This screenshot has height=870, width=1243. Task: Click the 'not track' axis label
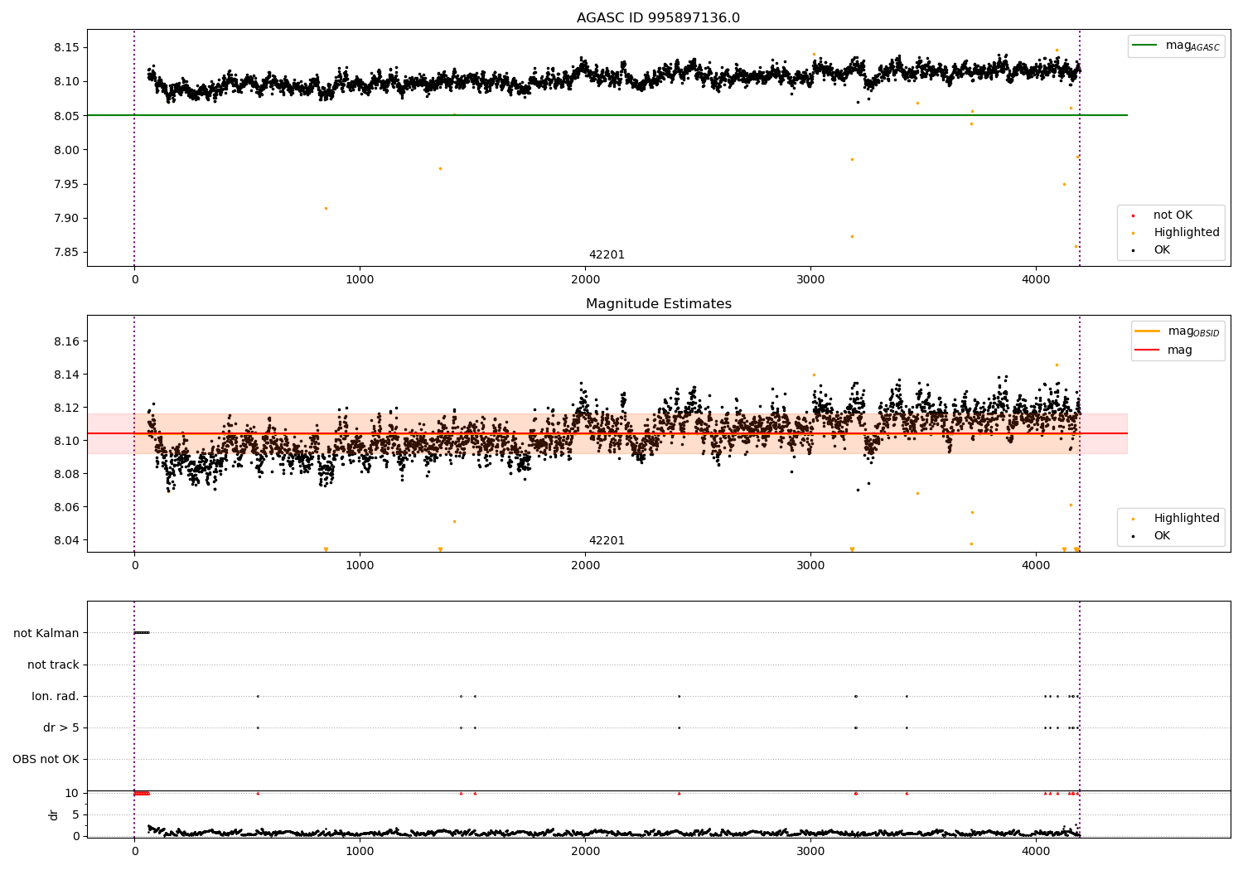[x=53, y=665]
